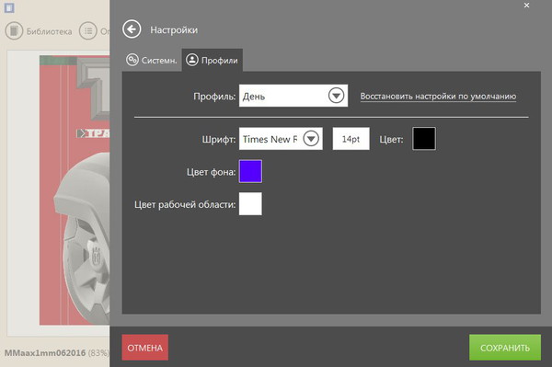Click the 14pt font size field
This screenshot has width=552, height=367.
pyautogui.click(x=351, y=139)
